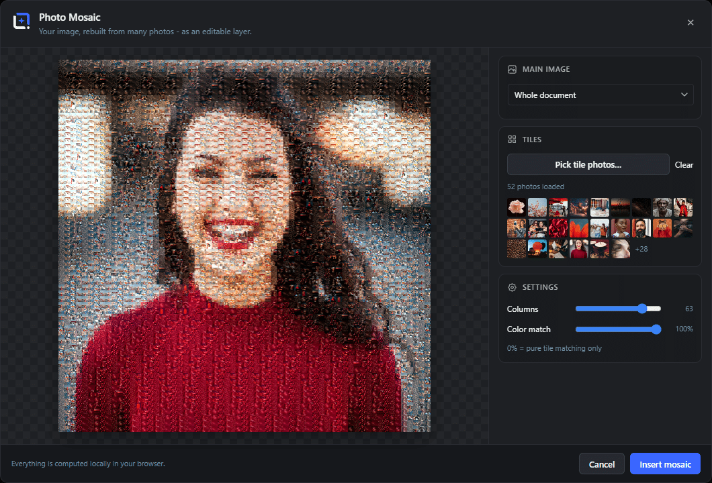Select the close-up eye face tile
This screenshot has height=483, width=712.
[620, 249]
